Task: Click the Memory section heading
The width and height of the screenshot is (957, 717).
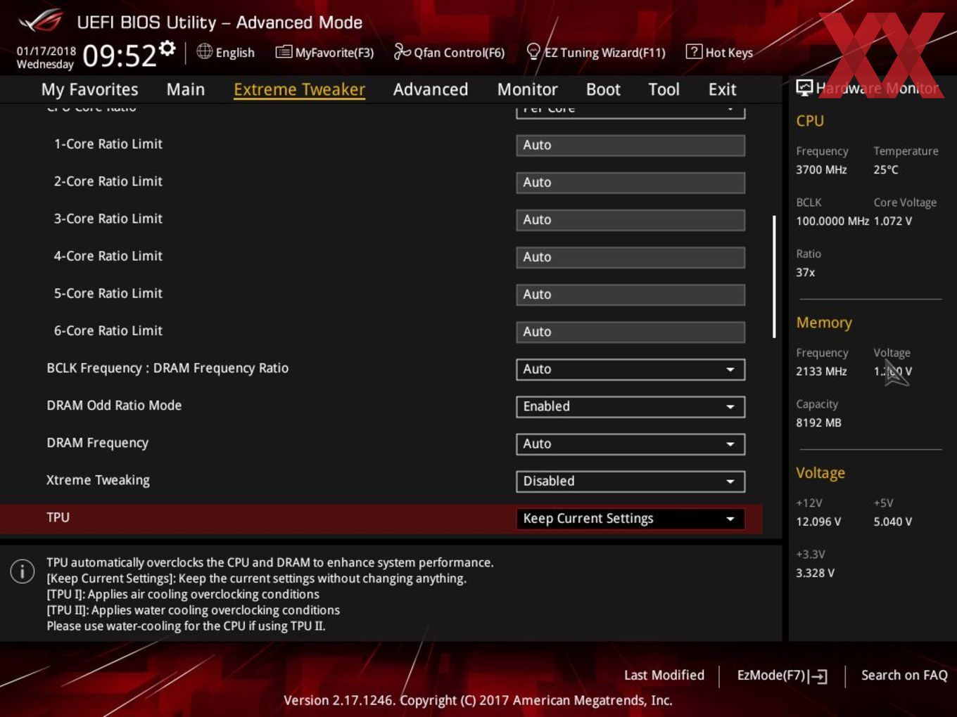Action: (x=824, y=323)
